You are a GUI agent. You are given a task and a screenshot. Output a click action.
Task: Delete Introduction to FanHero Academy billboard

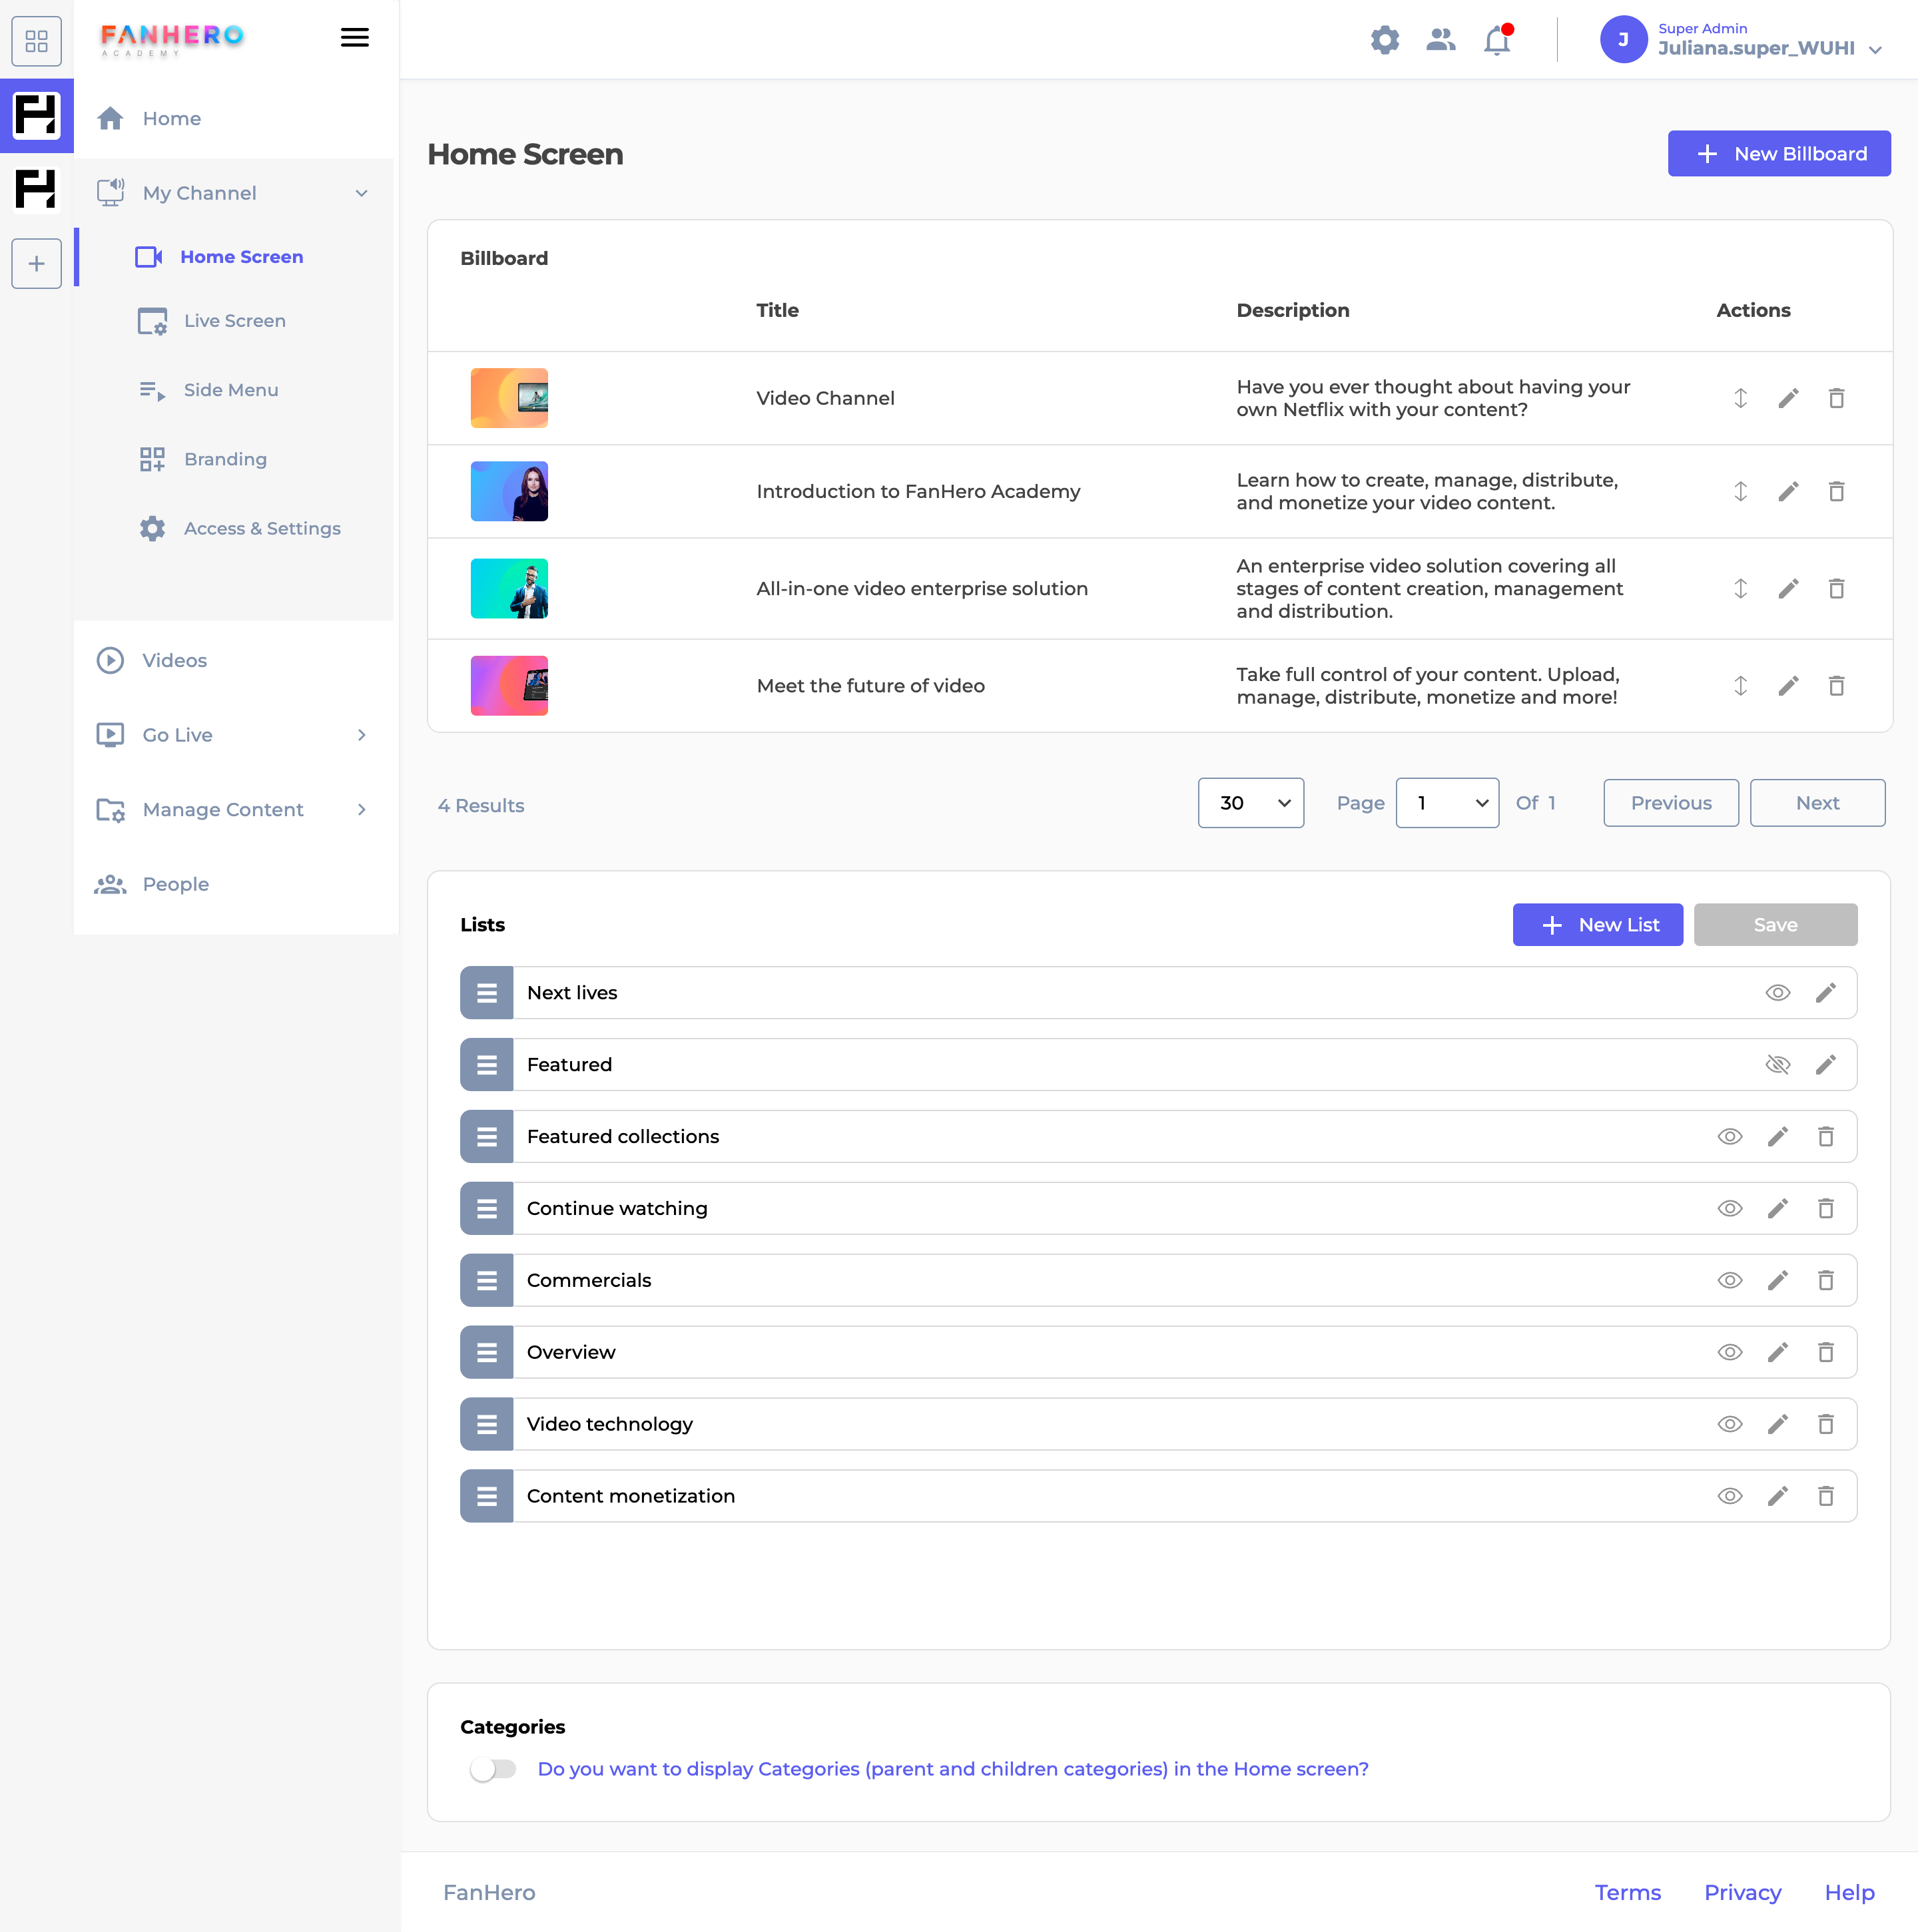1836,491
